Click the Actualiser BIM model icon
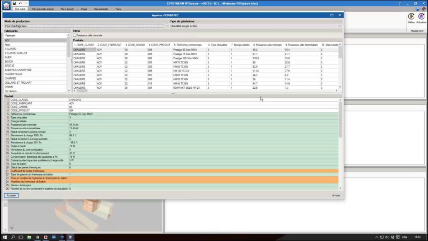This screenshot has height=241, width=428. click(x=421, y=17)
